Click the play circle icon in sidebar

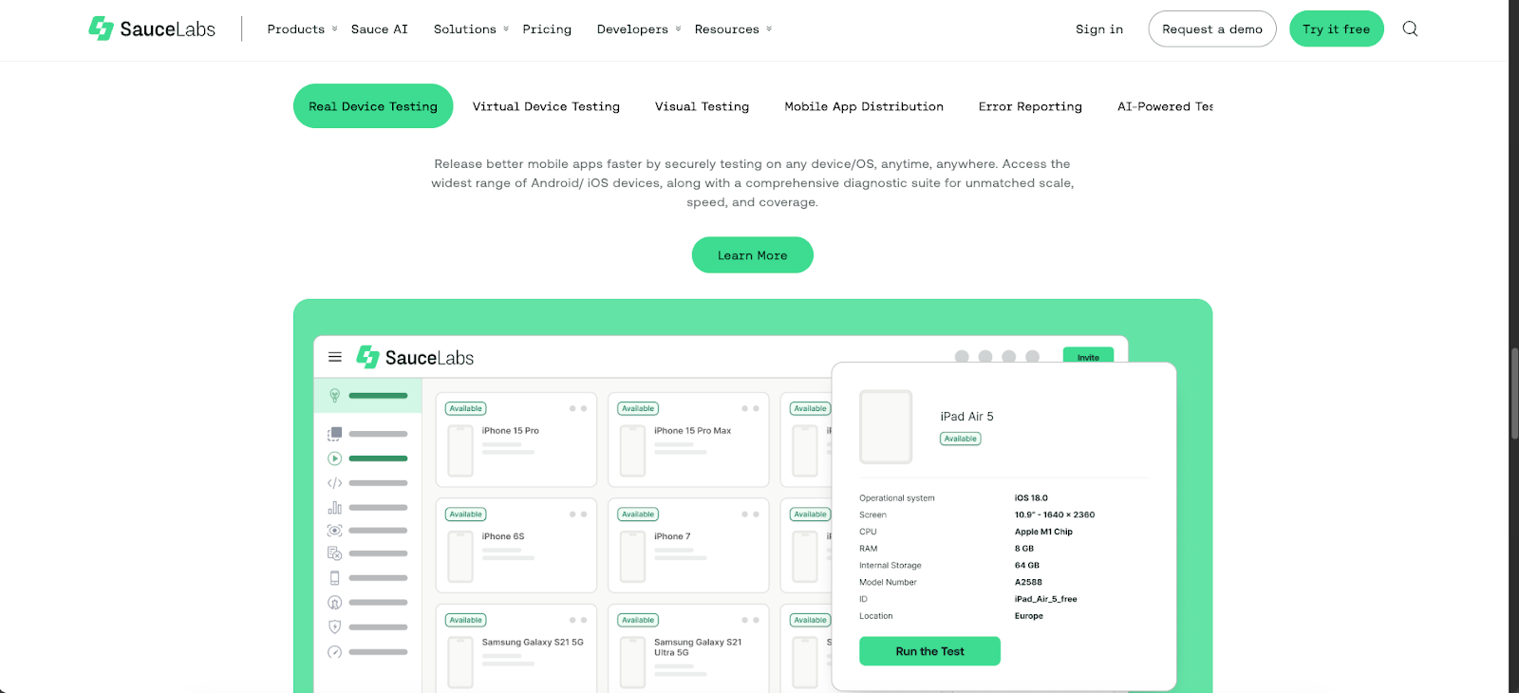point(334,459)
